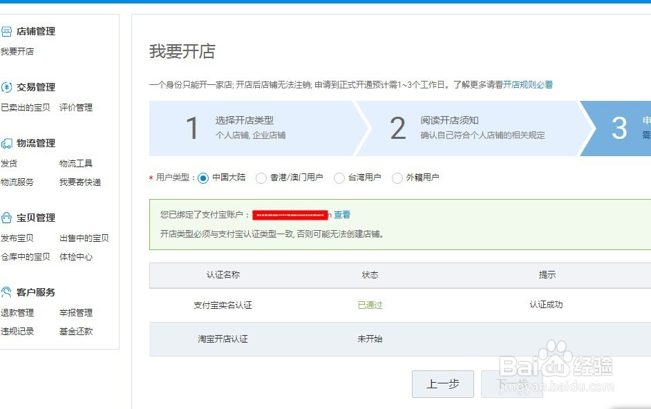Click 认证名称 column header
The image size is (651, 409).
223,275
